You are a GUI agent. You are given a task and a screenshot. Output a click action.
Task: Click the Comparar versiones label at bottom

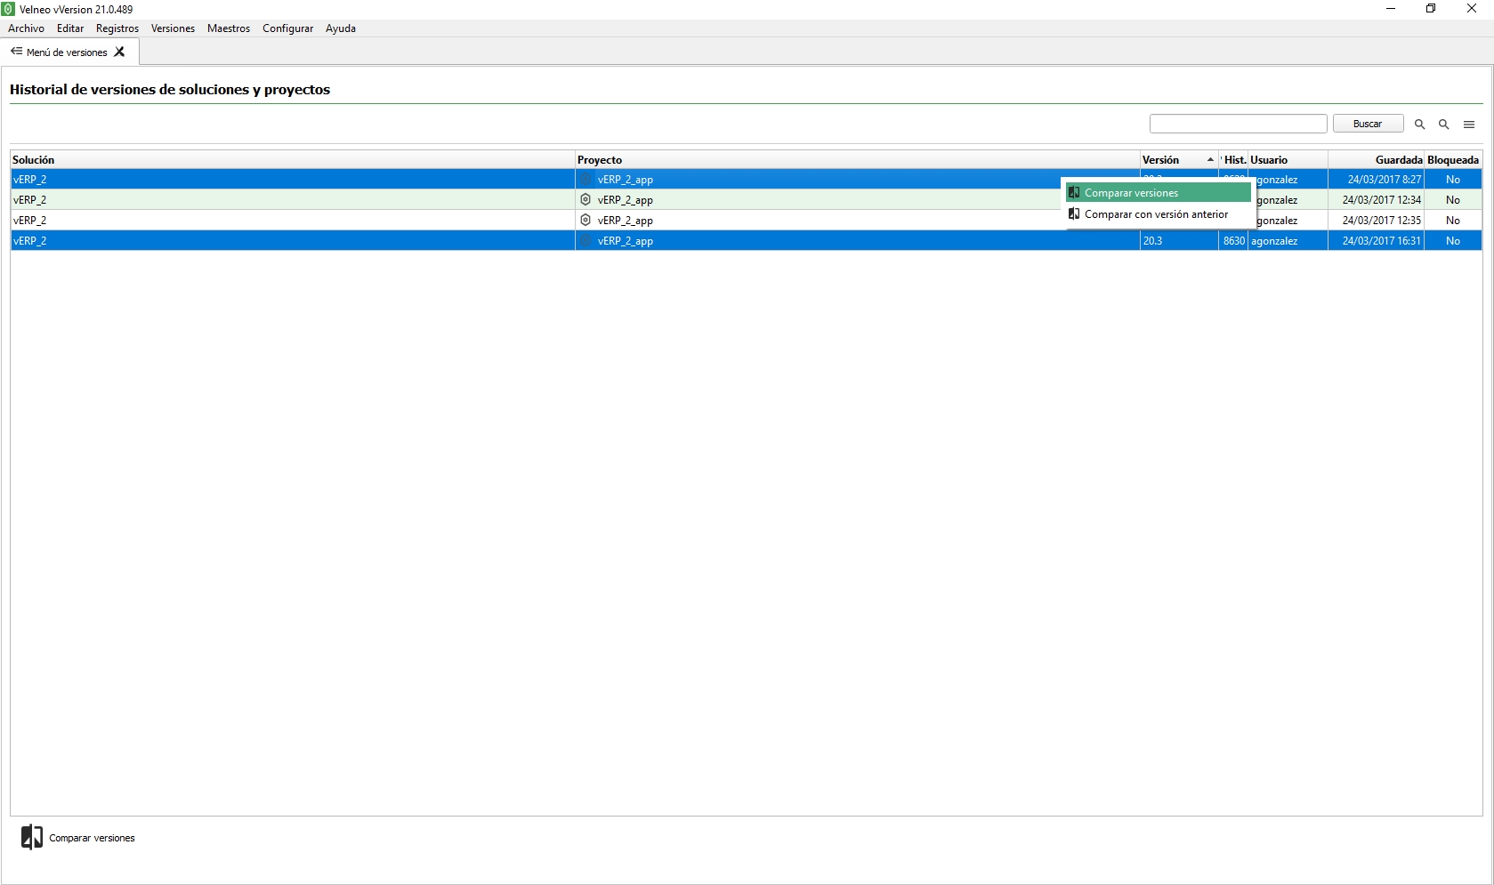[92, 838]
